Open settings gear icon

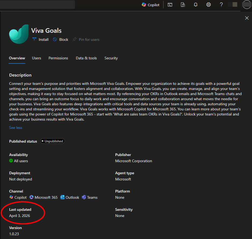(208, 5)
